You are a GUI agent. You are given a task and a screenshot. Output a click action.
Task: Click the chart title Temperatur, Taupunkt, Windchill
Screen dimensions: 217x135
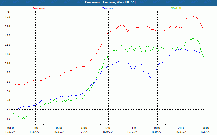[110, 2]
